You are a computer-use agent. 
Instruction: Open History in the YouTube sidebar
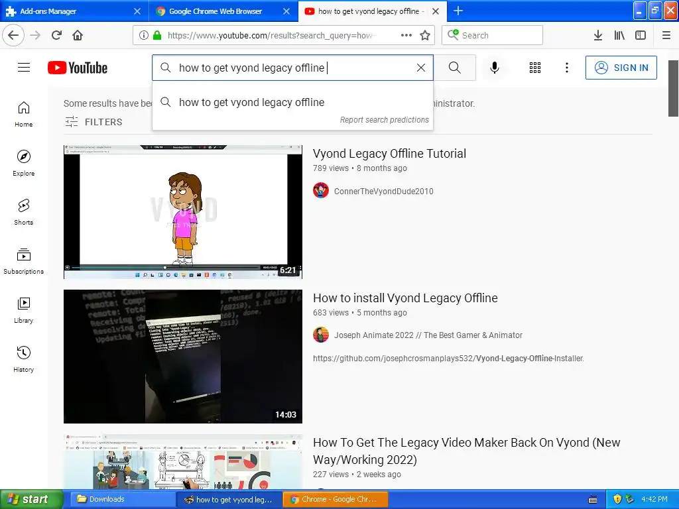tap(24, 359)
